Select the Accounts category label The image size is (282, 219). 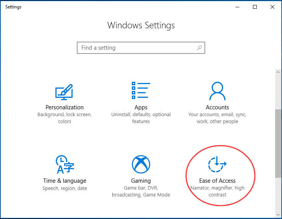(x=217, y=107)
